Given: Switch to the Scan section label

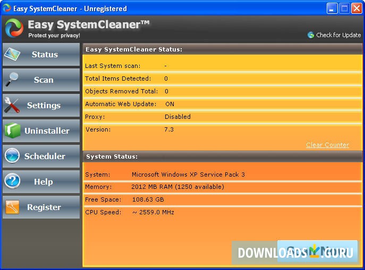Looking at the screenshot, I should [x=44, y=80].
